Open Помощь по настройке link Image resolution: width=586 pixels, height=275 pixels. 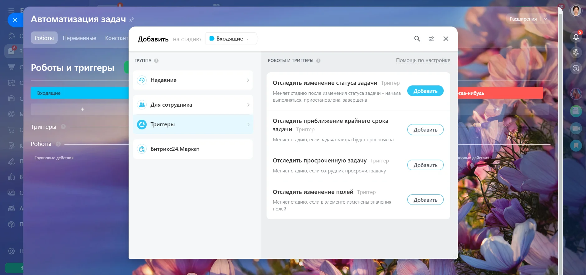tap(423, 60)
